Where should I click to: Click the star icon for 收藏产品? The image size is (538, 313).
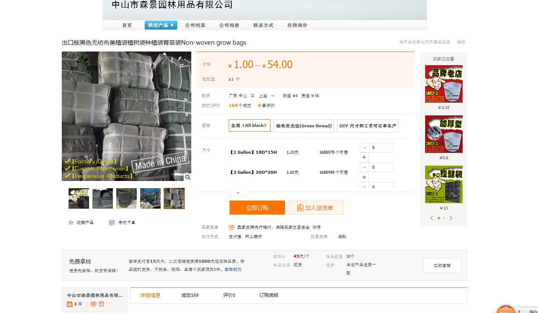pyautogui.click(x=71, y=223)
